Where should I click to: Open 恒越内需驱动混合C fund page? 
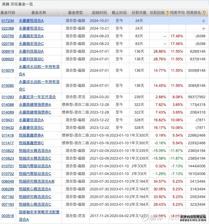click(35, 174)
